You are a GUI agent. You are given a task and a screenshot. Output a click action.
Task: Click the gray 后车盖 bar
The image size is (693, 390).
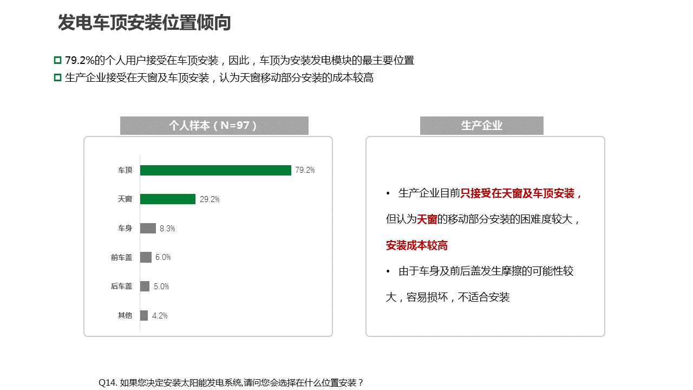145,286
